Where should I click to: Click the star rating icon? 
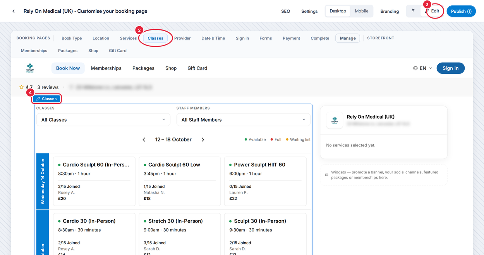tap(21, 87)
